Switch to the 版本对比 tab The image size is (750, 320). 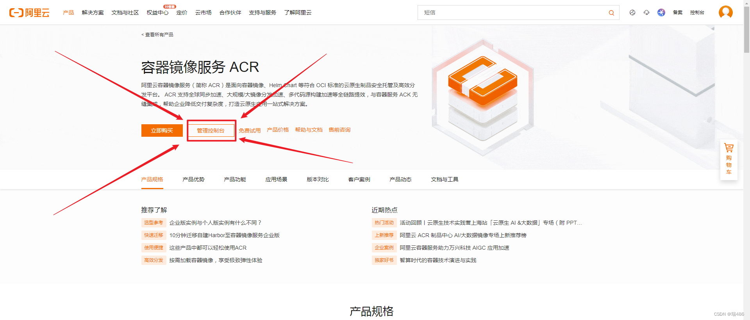point(318,179)
